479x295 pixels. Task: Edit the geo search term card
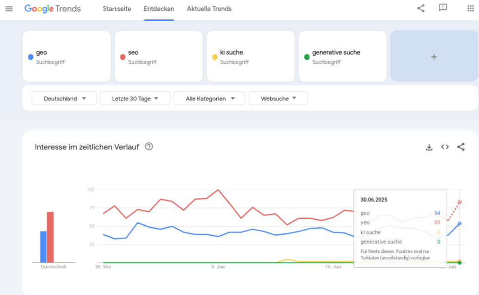(67, 56)
